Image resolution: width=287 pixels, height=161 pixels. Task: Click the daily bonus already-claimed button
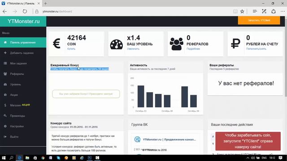[86, 94]
